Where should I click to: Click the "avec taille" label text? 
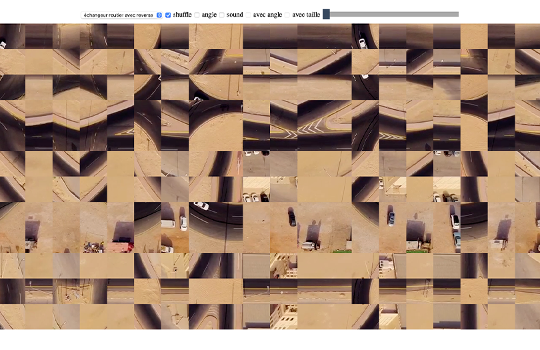pyautogui.click(x=306, y=15)
